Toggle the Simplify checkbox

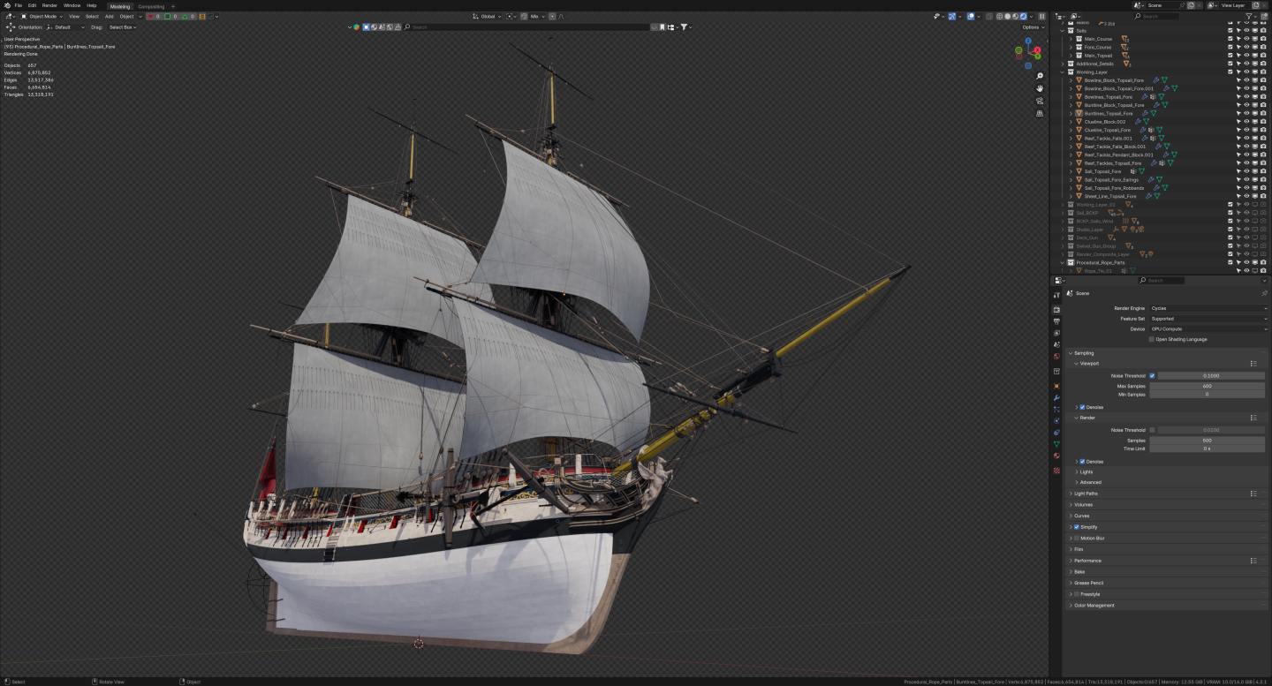(1077, 527)
